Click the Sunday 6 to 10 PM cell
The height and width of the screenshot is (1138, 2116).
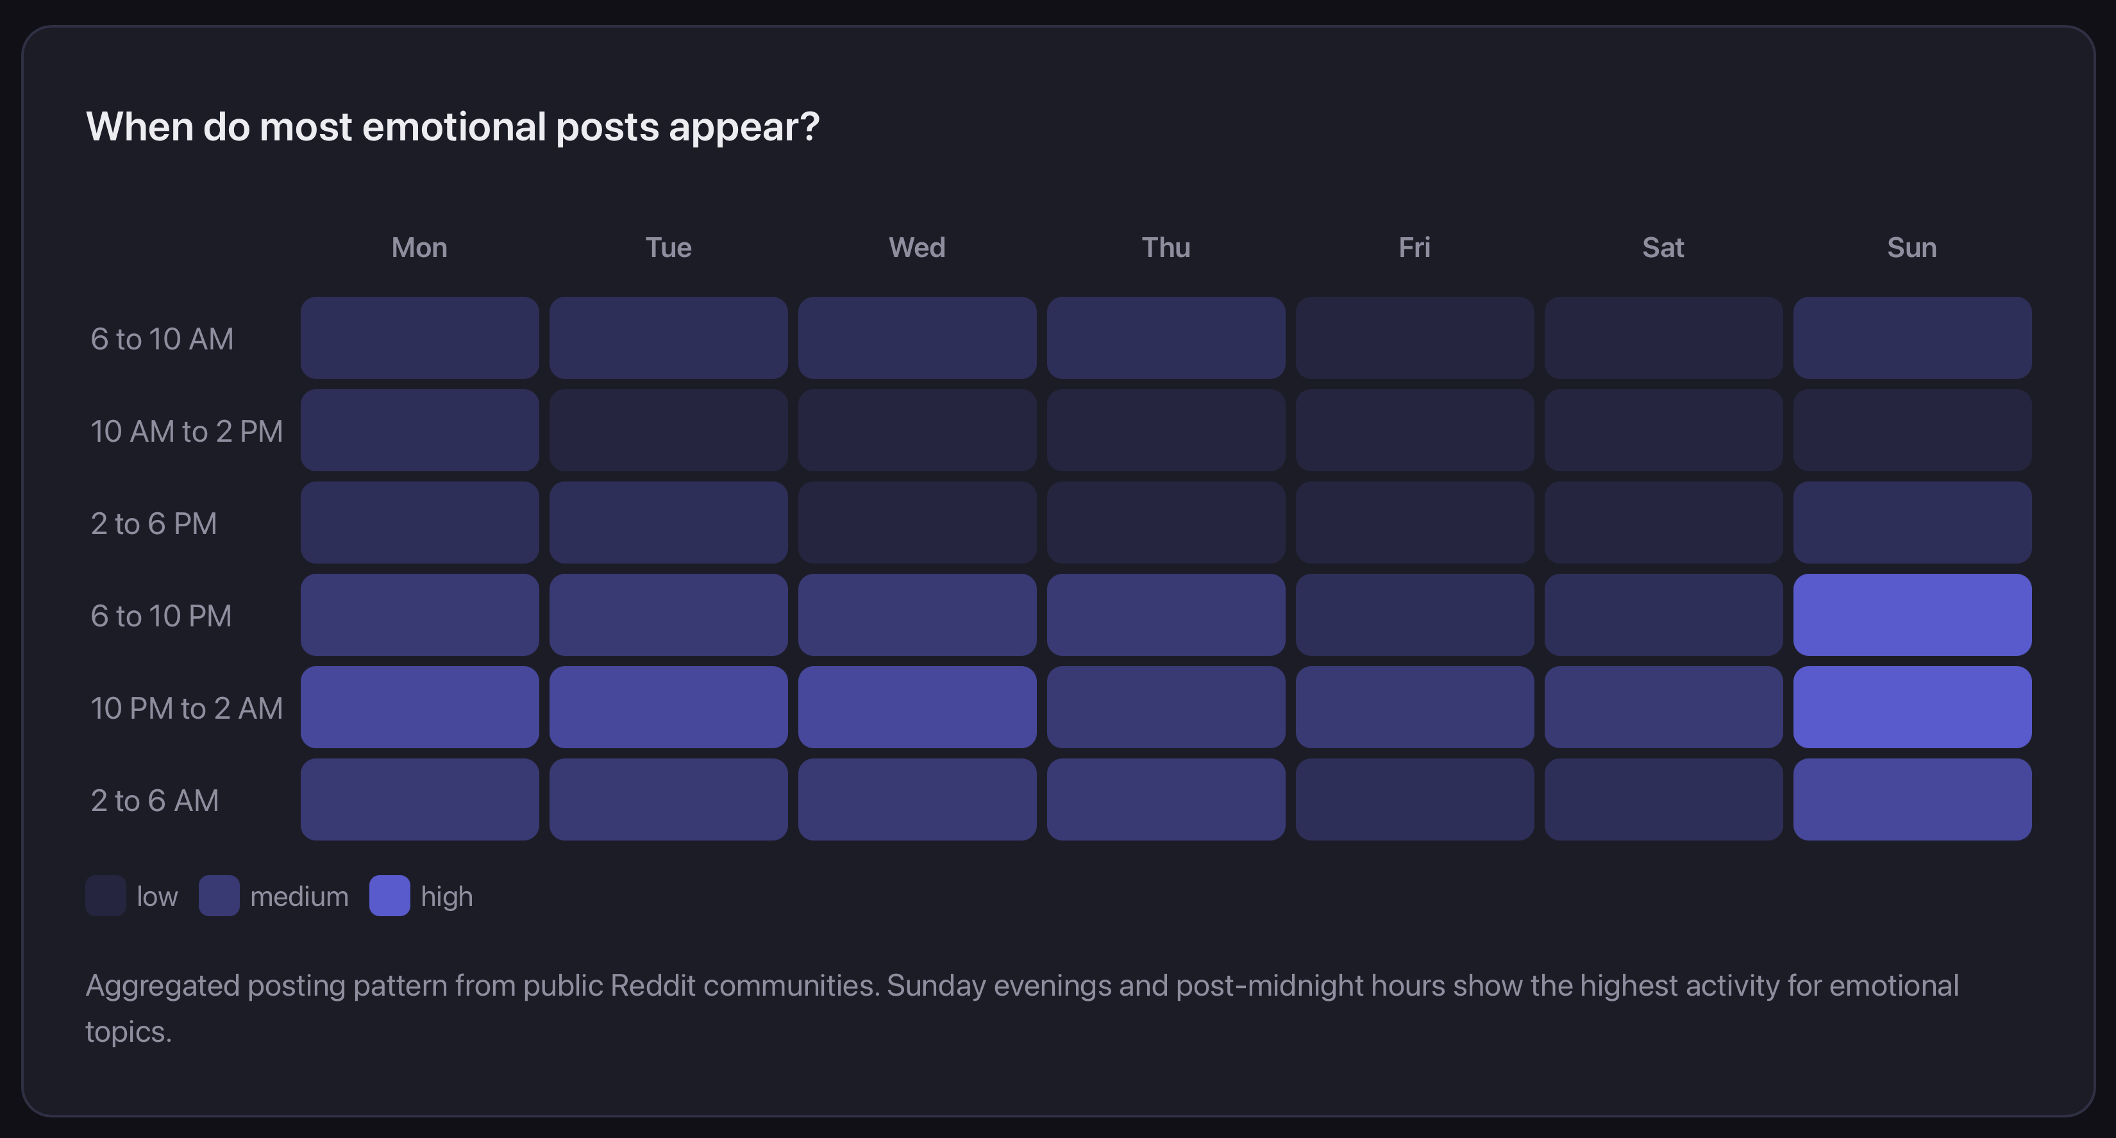1911,615
